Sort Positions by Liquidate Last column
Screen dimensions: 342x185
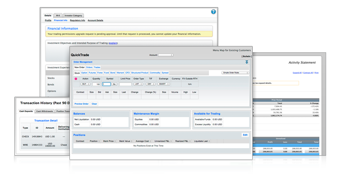pyautogui.click(x=209, y=141)
